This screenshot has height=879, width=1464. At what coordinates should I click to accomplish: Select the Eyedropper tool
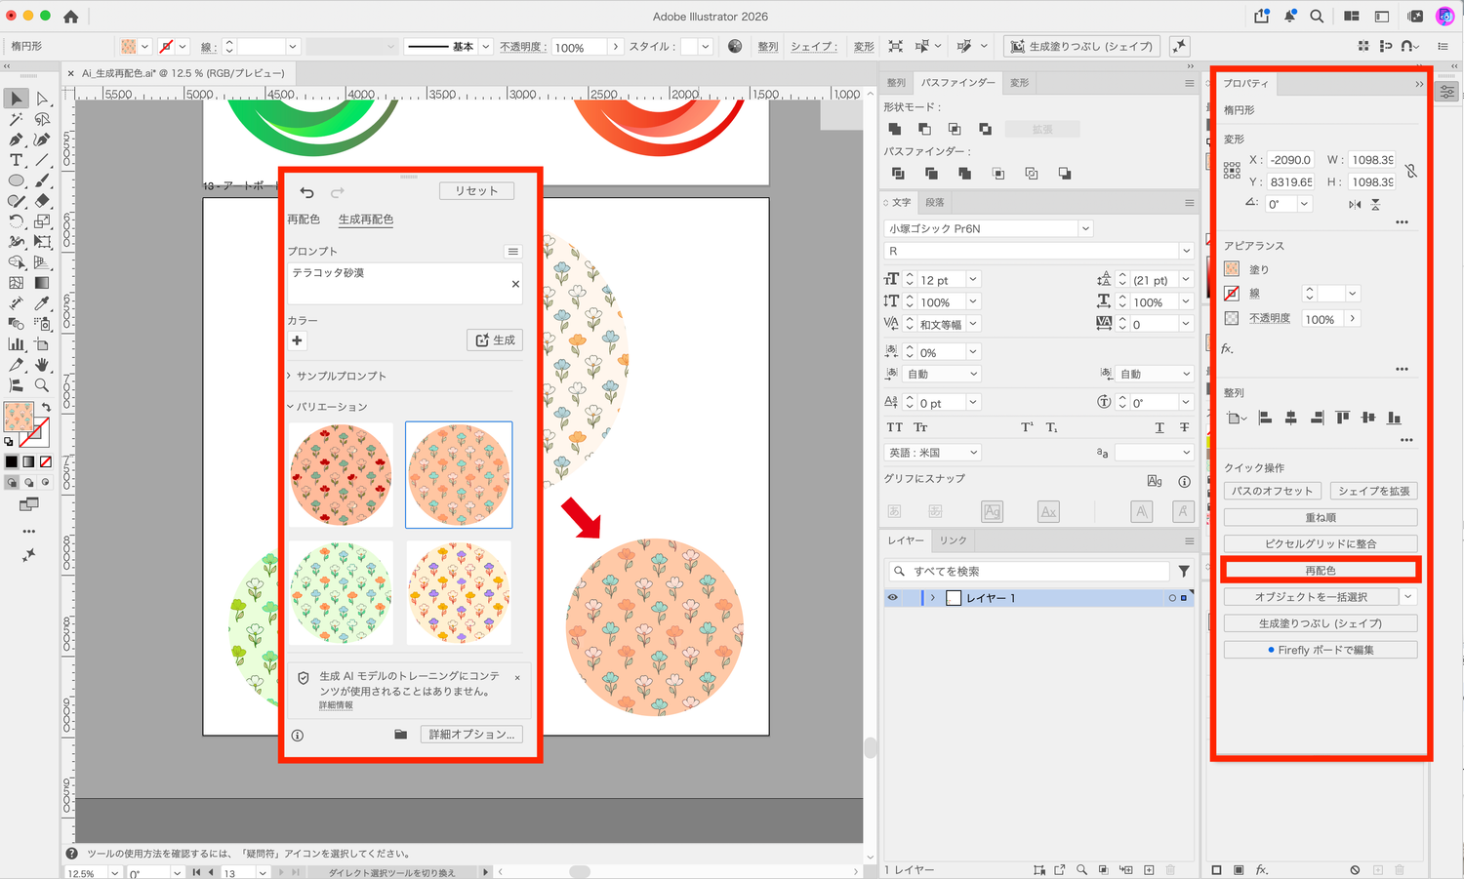(42, 302)
